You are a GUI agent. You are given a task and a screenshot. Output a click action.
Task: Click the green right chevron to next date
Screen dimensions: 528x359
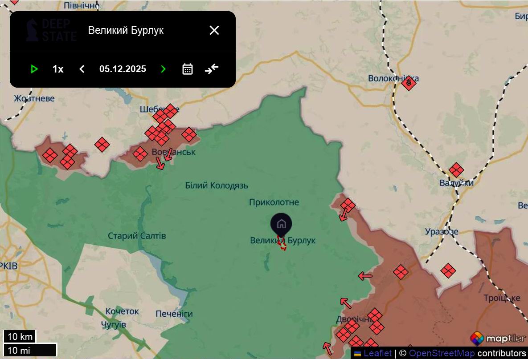tap(163, 69)
